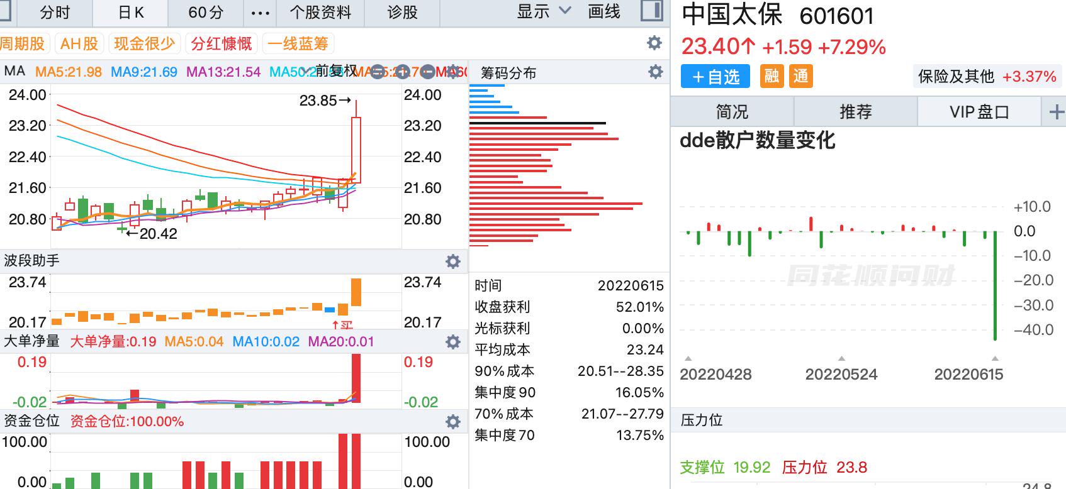Open the 筹码分布 panel settings gear

[x=656, y=72]
